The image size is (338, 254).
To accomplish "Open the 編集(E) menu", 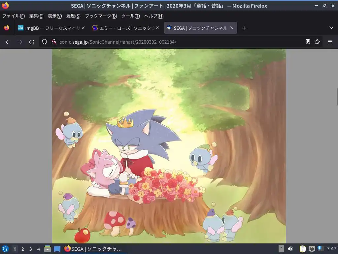I will 36,16.
